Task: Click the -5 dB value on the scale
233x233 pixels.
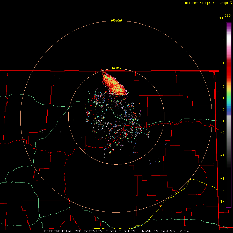Action: [222, 167]
